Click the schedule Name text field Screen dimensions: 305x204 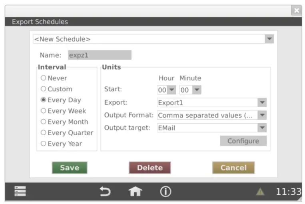(100, 55)
